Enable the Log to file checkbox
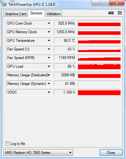Viewport: 126px width, 159px height. (x=7, y=144)
